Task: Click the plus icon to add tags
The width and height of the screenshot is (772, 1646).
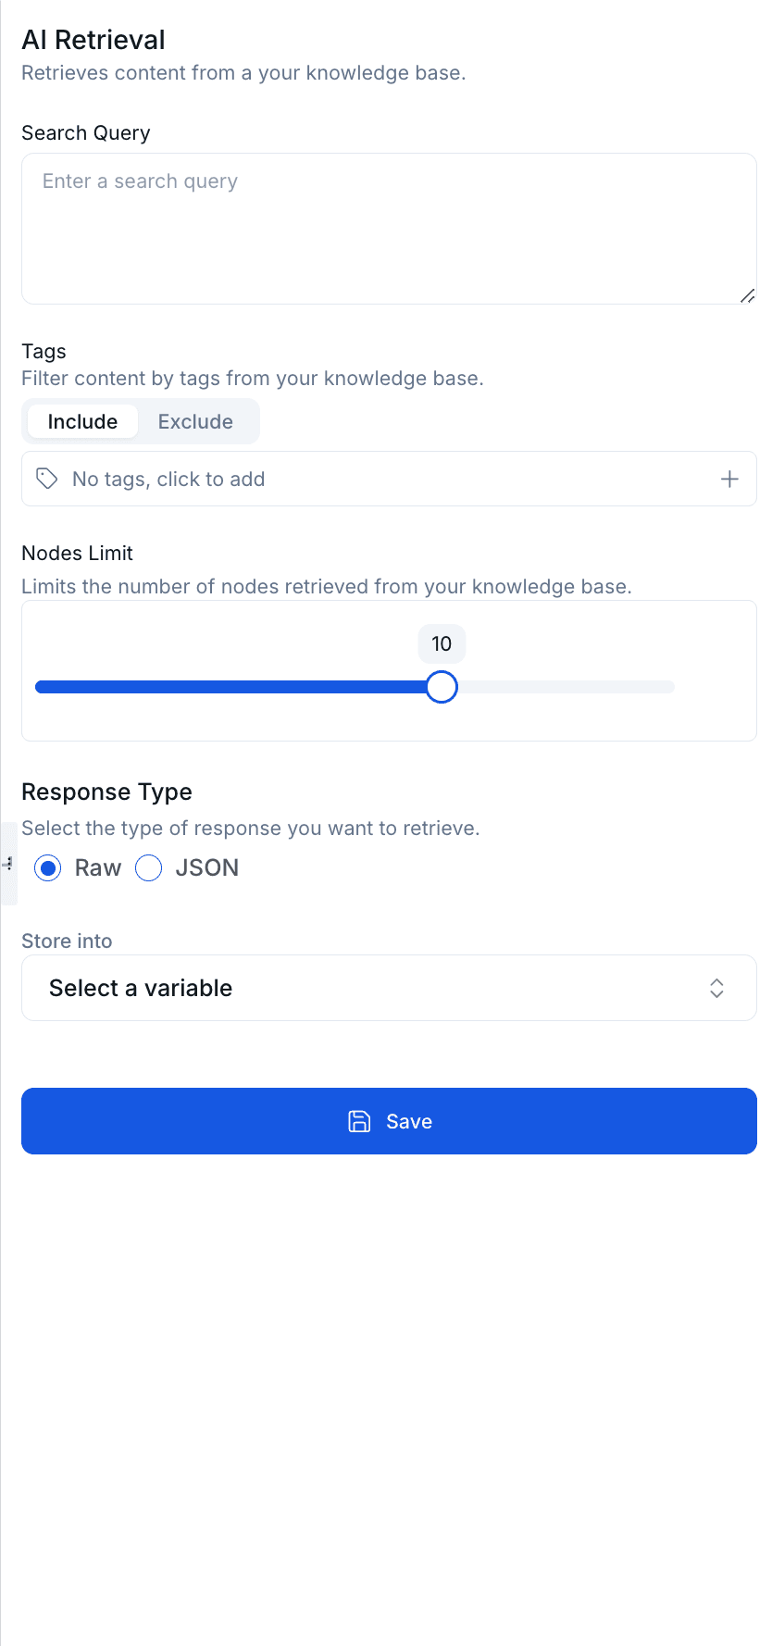Action: (729, 479)
